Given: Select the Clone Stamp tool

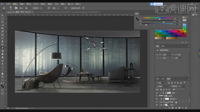Looking at the screenshot, I should [x=2, y=41].
